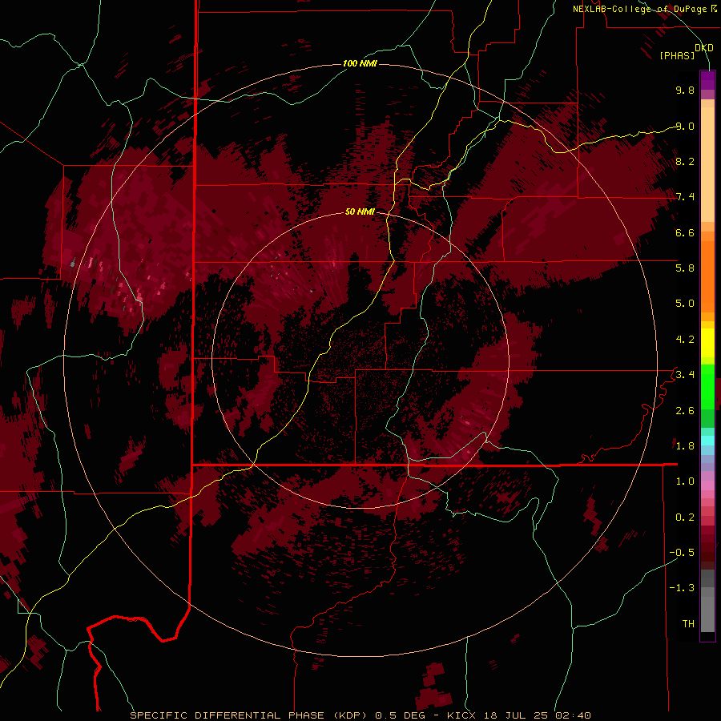The image size is (721, 721).
Task: Click the 2.6 value on the scale
Action: click(685, 411)
